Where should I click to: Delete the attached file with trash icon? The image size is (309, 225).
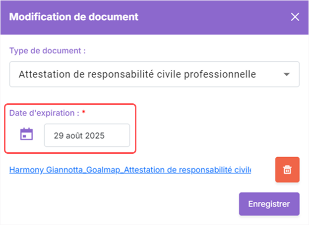287,170
